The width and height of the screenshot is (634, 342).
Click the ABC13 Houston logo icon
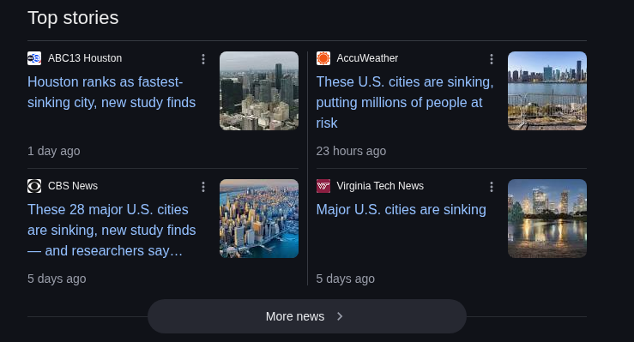34,58
